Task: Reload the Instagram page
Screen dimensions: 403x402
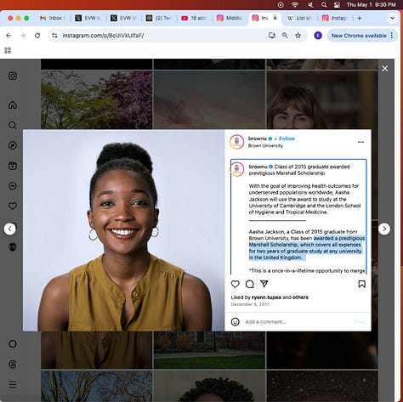Action: tap(37, 36)
